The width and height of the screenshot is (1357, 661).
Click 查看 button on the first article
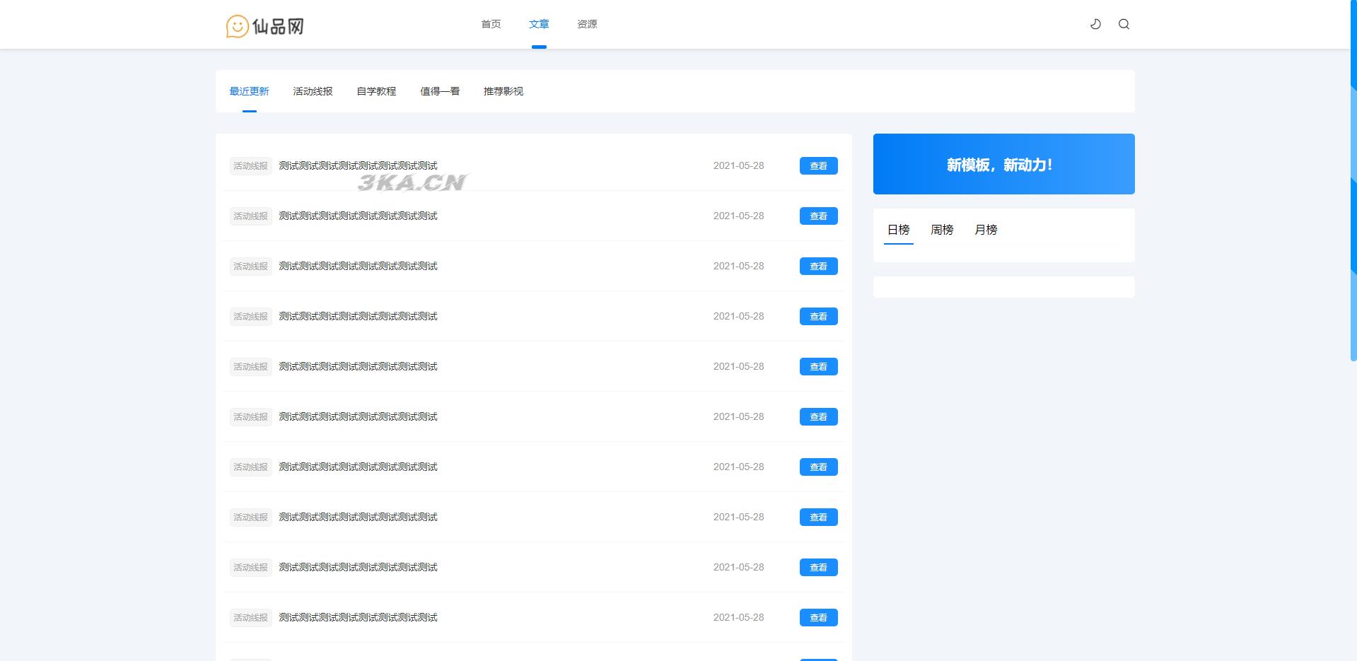click(x=818, y=166)
